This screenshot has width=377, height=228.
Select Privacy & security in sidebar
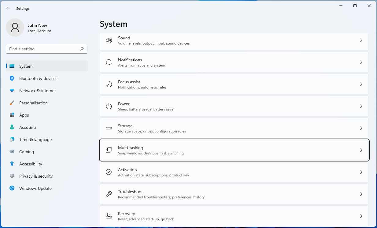pyautogui.click(x=36, y=176)
